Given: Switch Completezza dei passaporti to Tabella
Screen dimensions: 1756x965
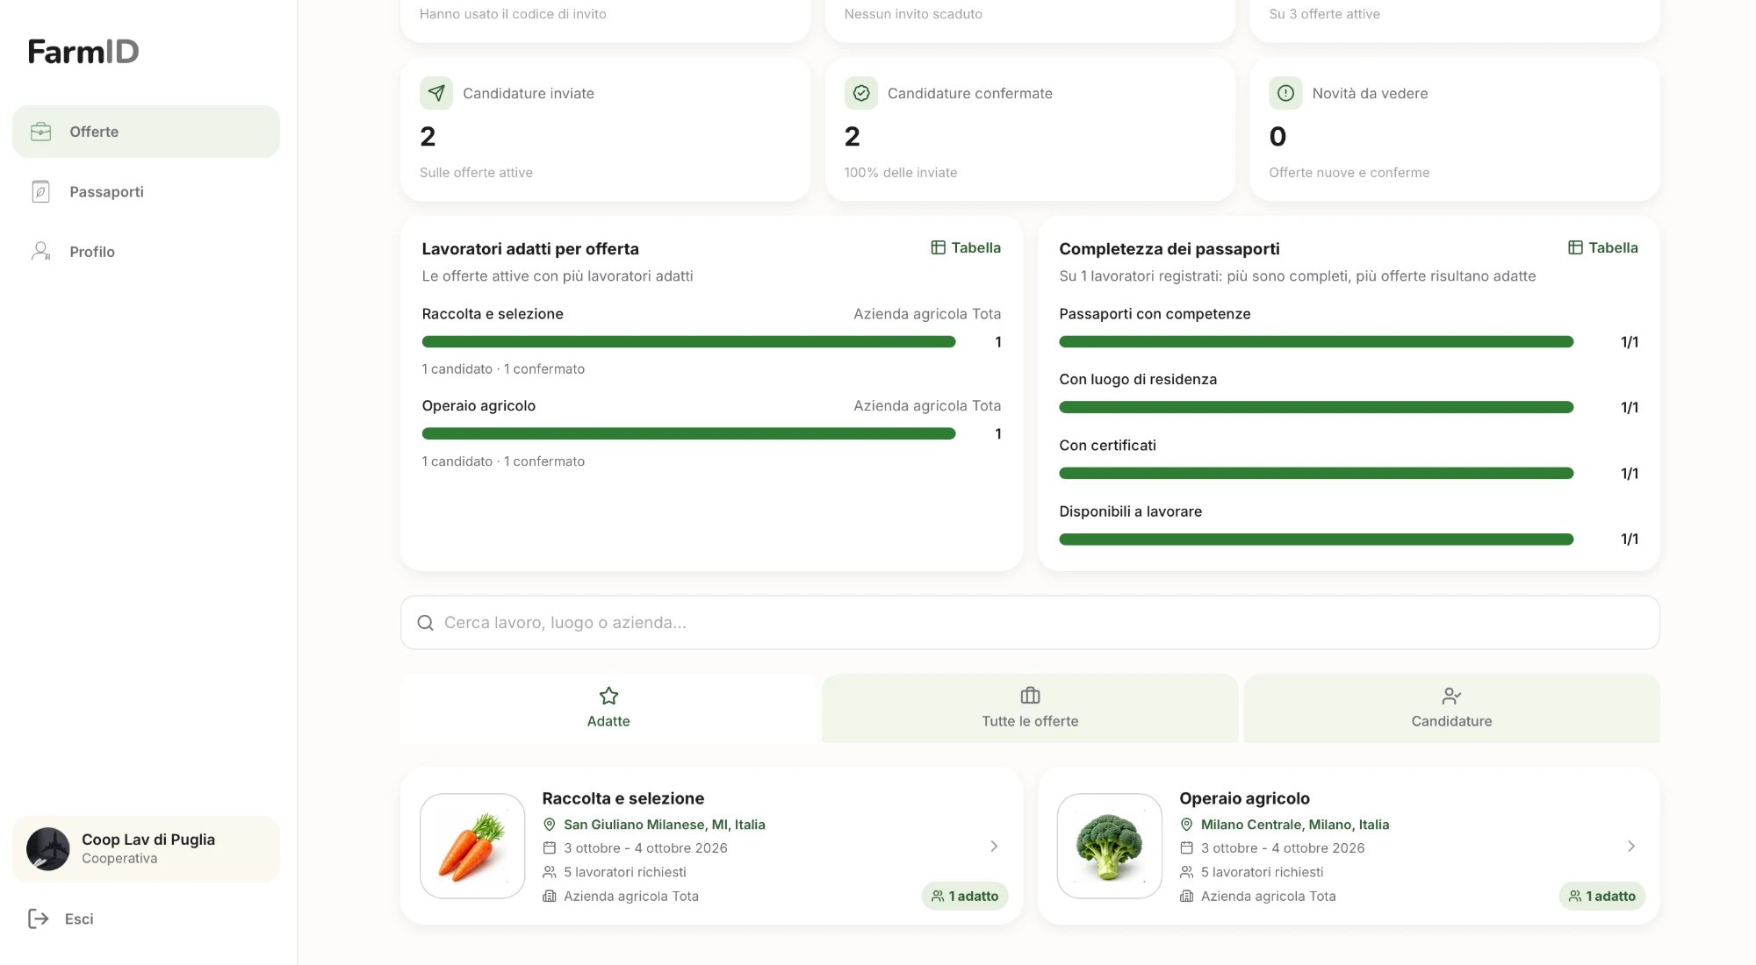Looking at the screenshot, I should 1603,248.
